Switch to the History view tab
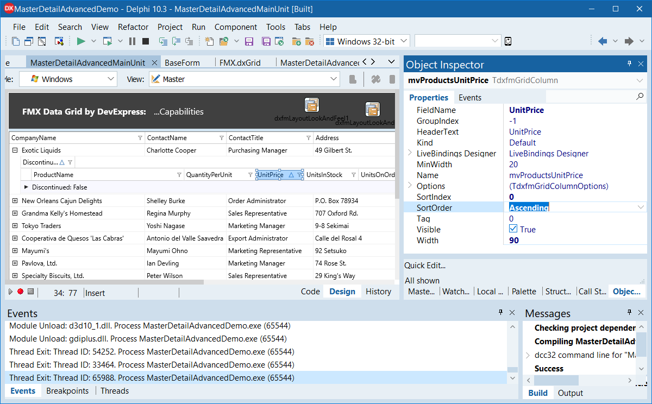This screenshot has width=652, height=404. (x=379, y=292)
